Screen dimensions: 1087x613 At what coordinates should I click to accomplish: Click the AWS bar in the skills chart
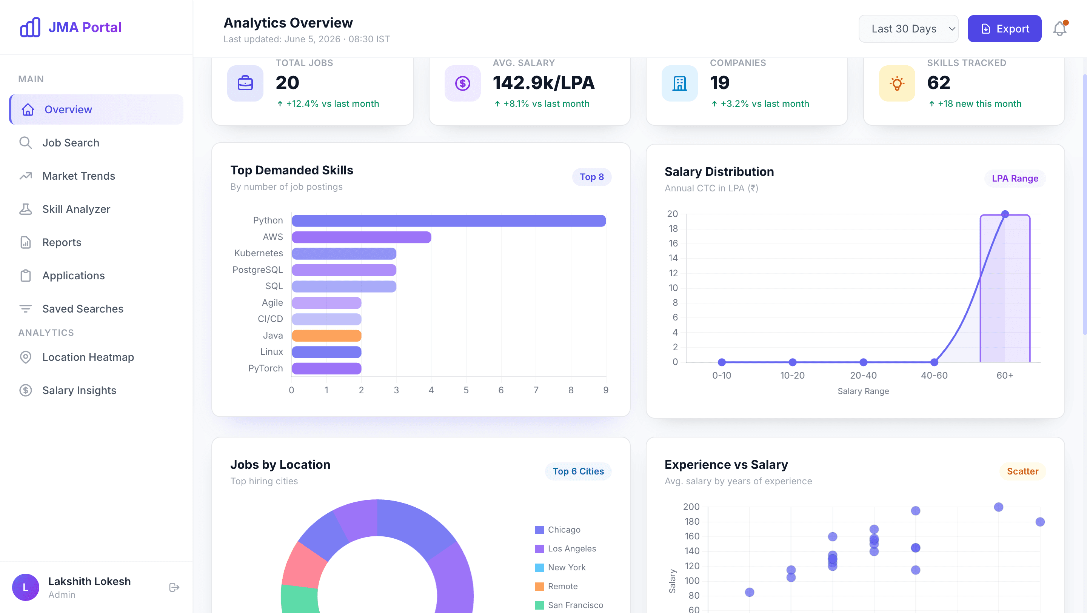[x=361, y=237]
